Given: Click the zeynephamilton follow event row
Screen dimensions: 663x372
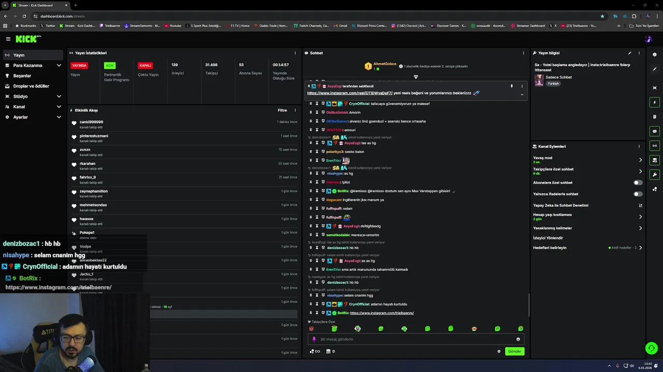Looking at the screenshot, I should [185, 193].
